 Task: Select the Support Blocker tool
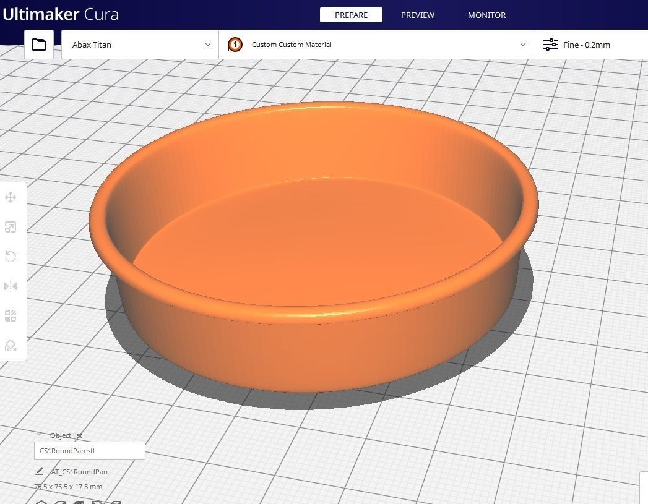tap(11, 346)
